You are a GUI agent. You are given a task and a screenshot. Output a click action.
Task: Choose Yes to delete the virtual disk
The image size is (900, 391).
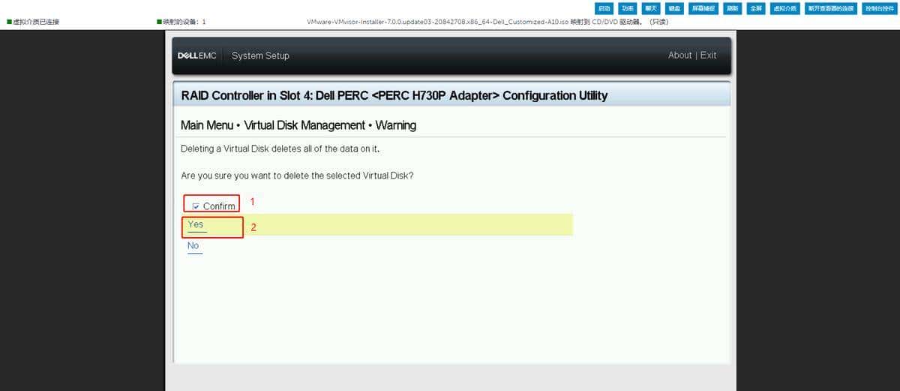[x=196, y=224]
